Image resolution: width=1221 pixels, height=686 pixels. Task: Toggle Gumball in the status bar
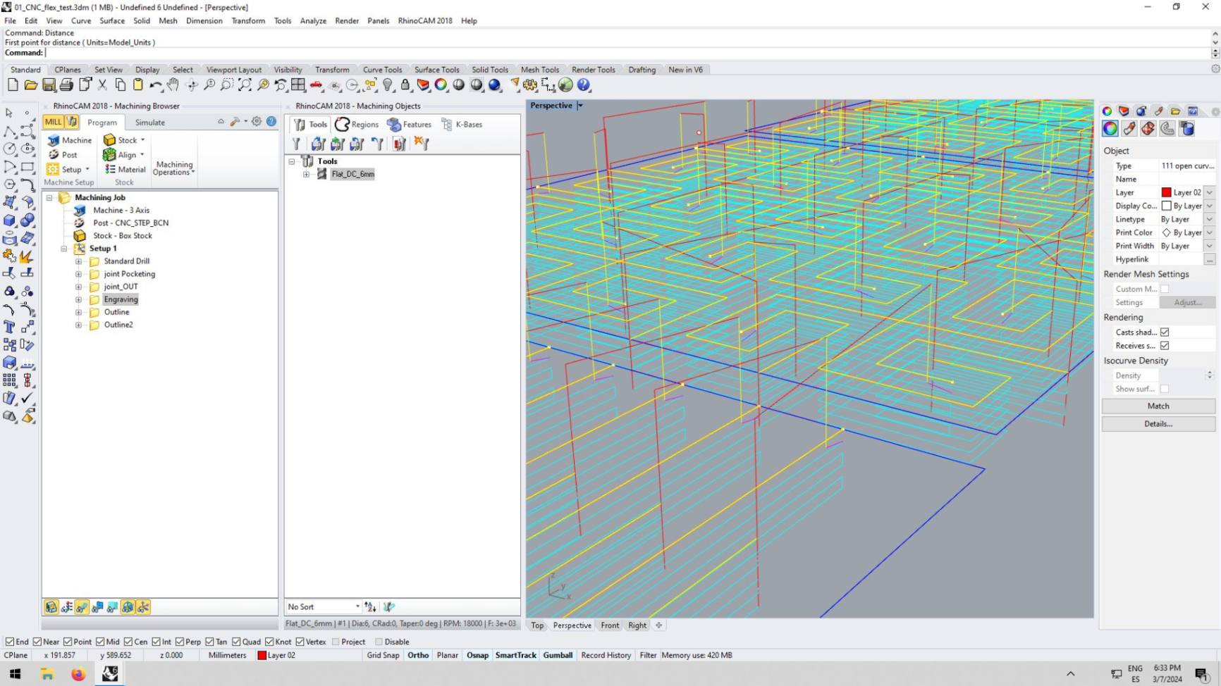[x=558, y=655]
